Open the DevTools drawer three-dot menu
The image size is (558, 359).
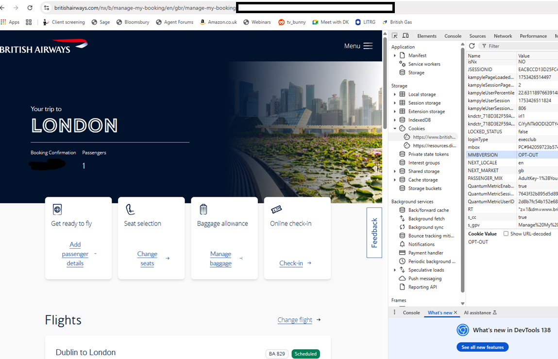click(x=394, y=312)
